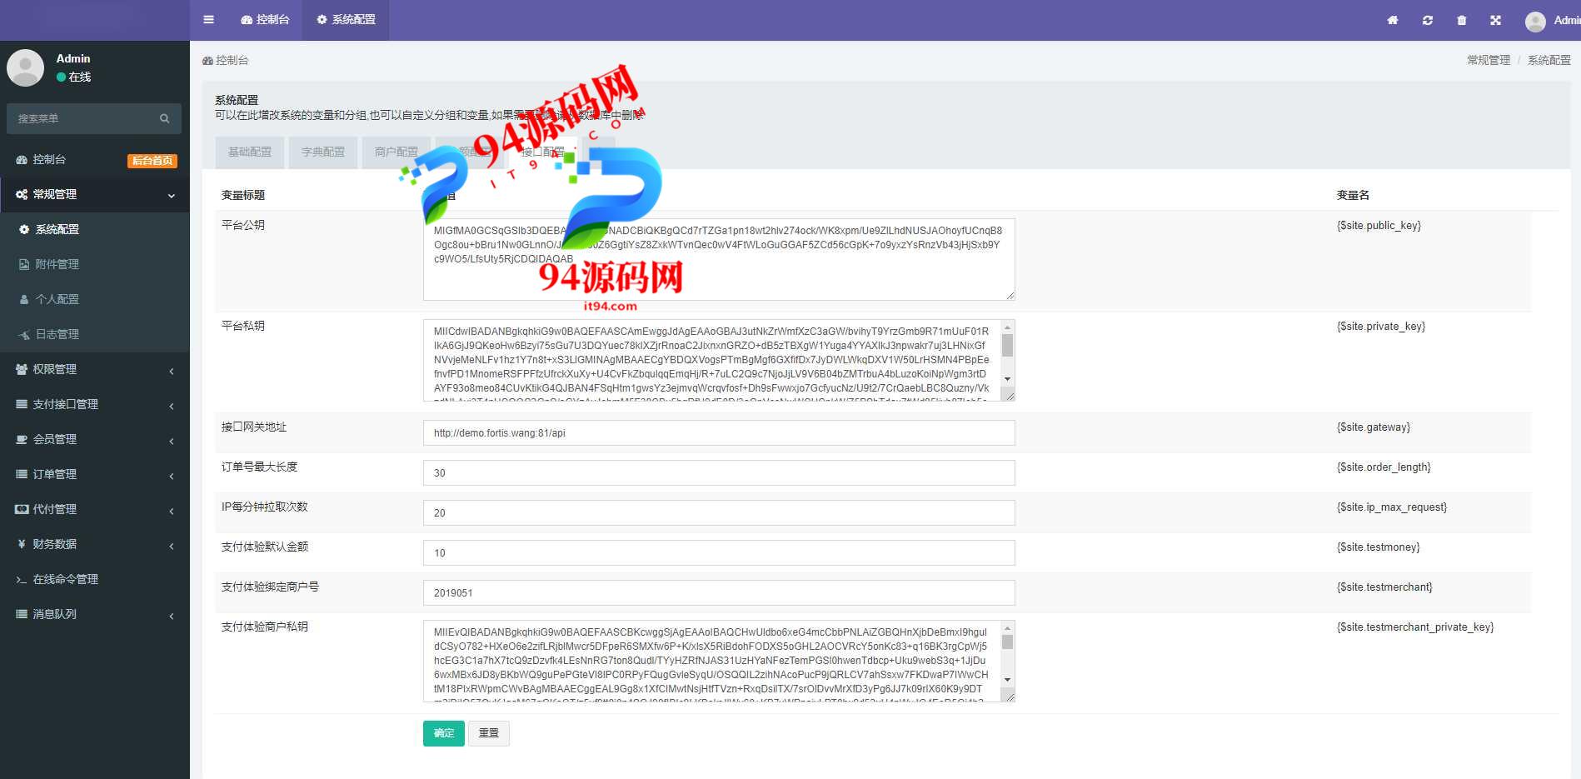Click the 常规管理 breadcrumb link
Viewport: 1581px width, 779px height.
1489,60
